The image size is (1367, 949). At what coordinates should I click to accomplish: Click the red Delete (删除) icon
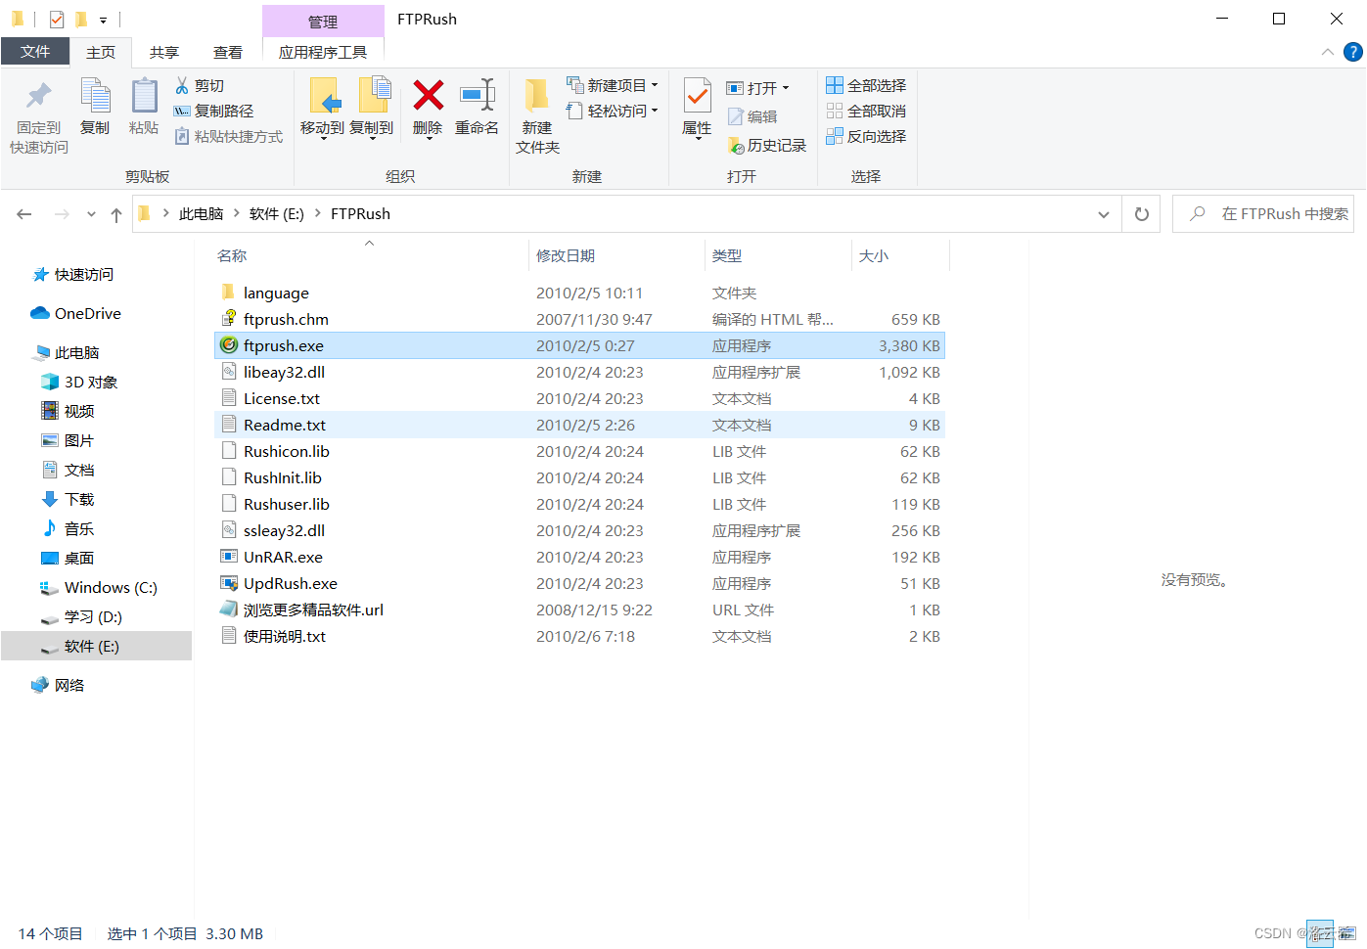click(428, 97)
